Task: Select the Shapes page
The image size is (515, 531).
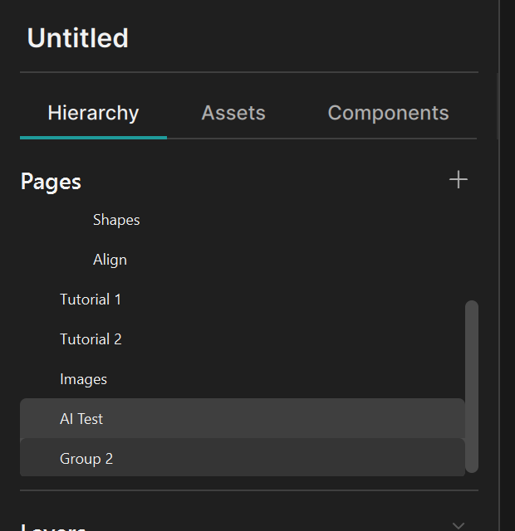Action: [243, 220]
